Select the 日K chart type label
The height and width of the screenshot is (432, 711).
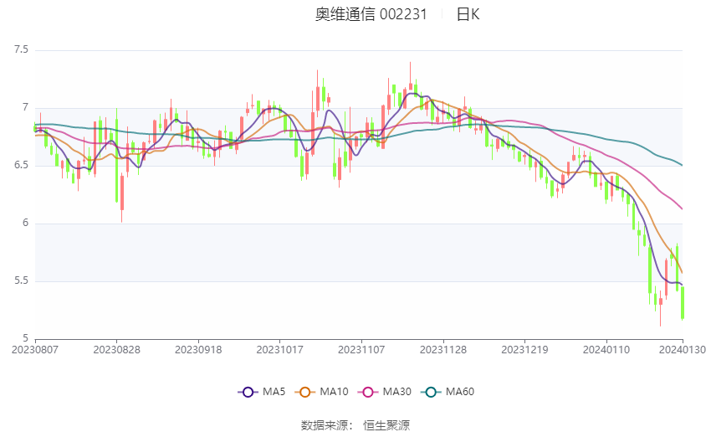468,14
